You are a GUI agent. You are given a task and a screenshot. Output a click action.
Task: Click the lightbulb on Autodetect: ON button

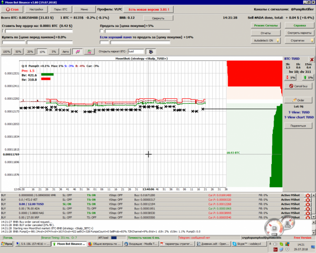pos(278,40)
